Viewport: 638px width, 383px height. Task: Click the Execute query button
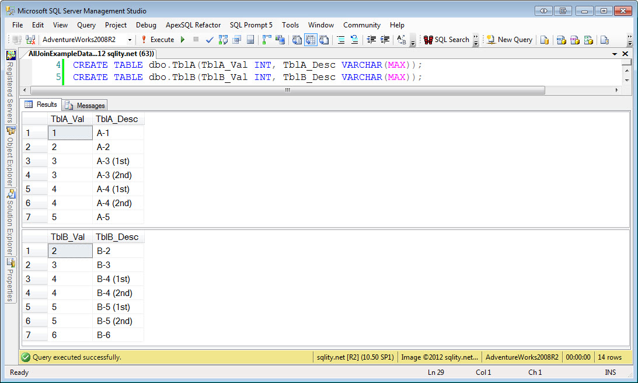click(158, 40)
